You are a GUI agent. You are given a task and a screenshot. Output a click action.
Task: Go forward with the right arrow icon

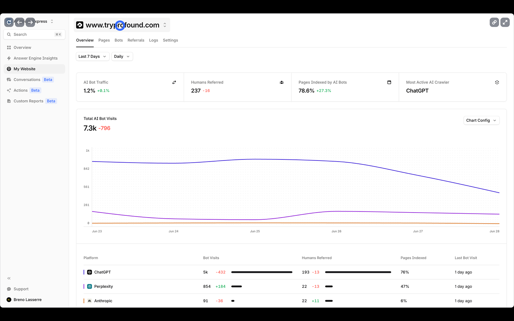[30, 22]
